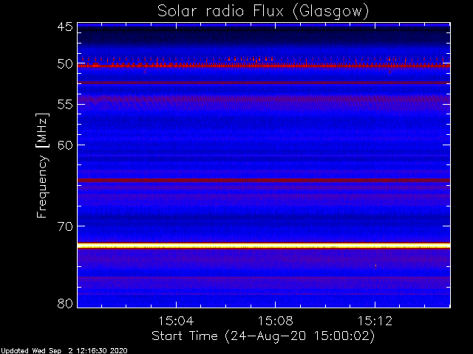The image size is (473, 354).
Task: Click the 15:12 time tick label
Action: point(375,321)
